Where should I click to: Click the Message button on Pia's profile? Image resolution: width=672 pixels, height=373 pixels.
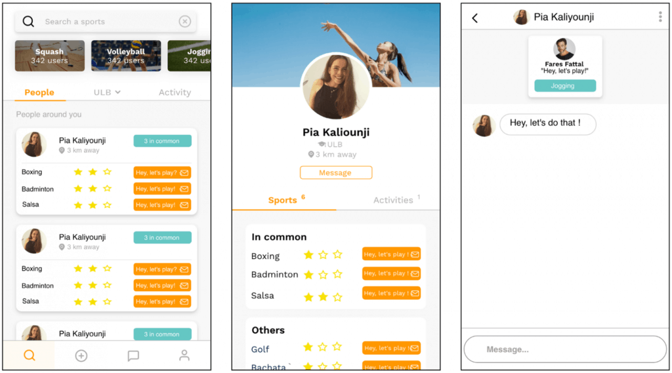tap(335, 172)
